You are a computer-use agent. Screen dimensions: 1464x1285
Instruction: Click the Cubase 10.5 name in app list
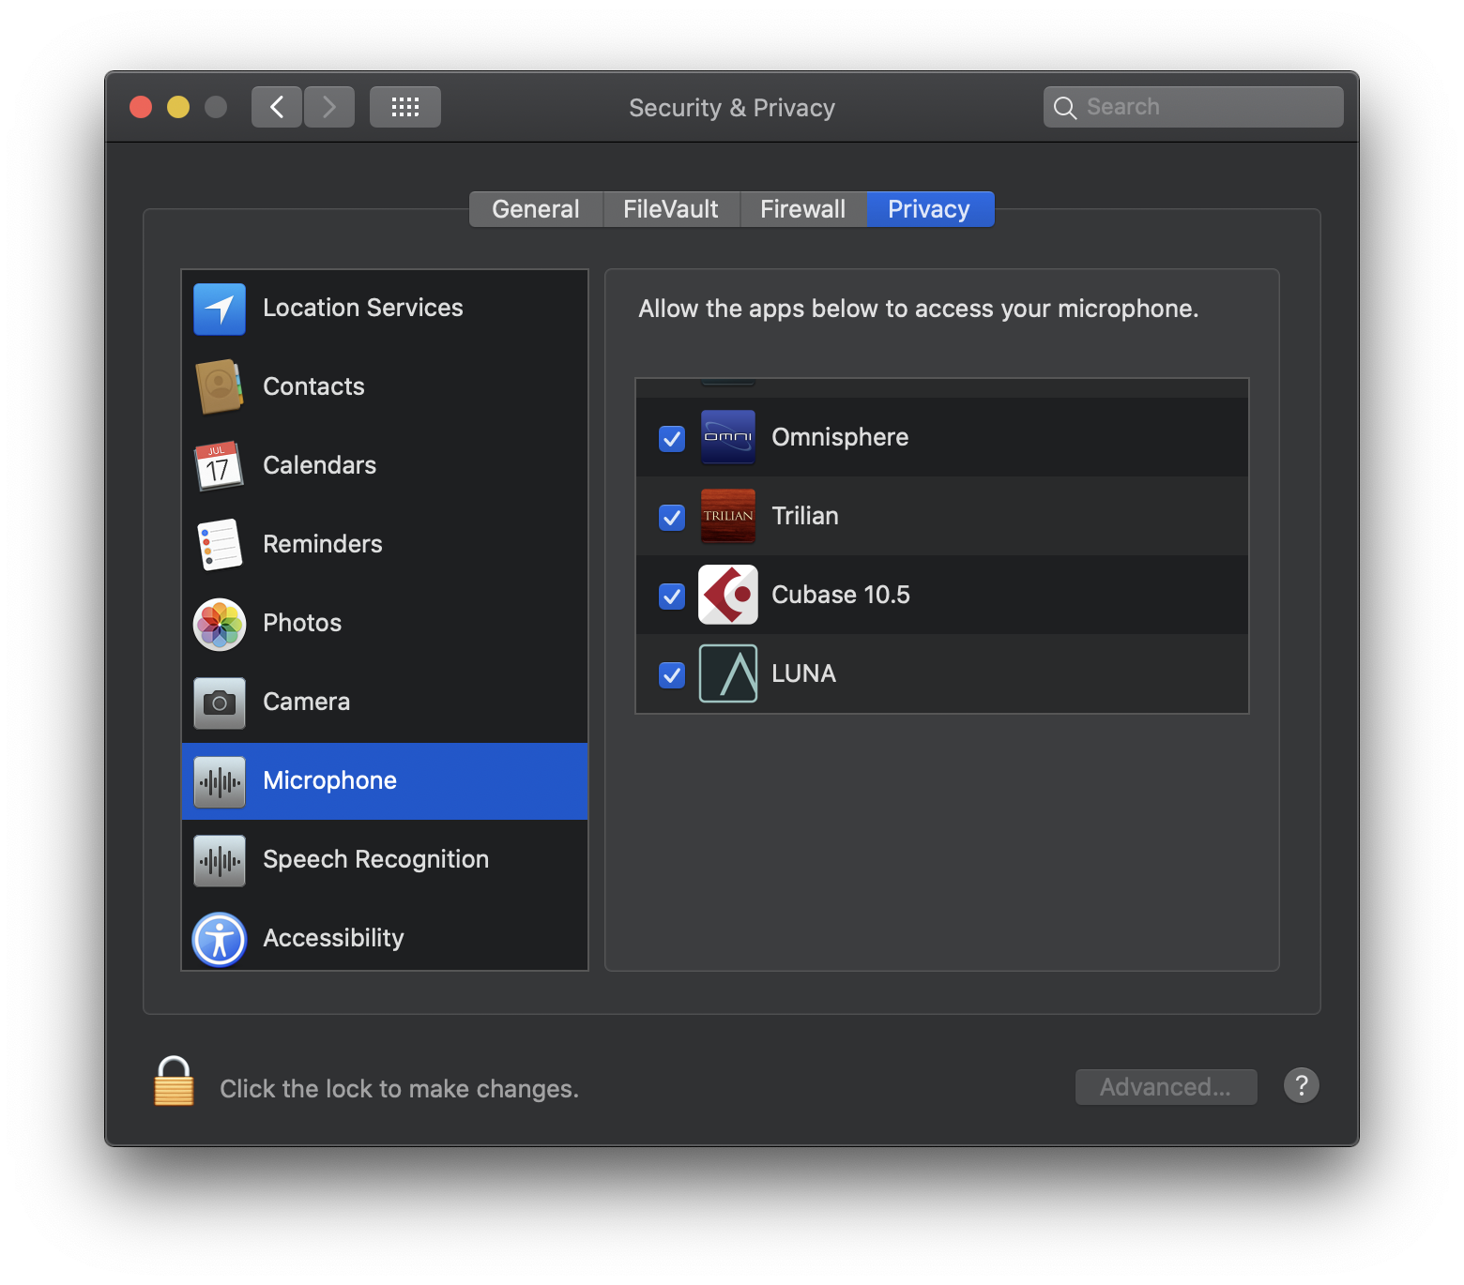click(x=841, y=595)
